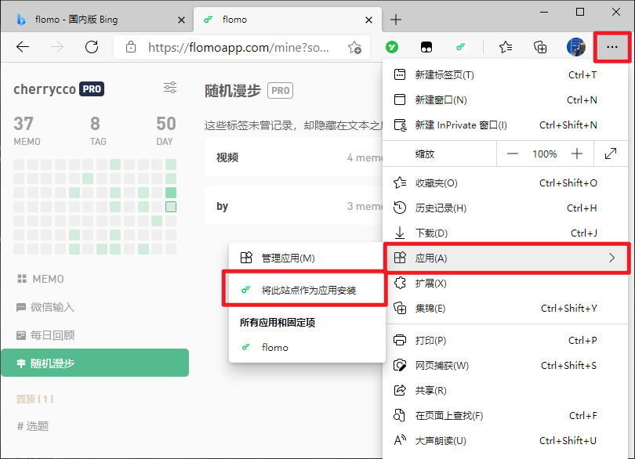Image resolution: width=635 pixels, height=459 pixels.
Task: Add this page to favorites star
Action: click(354, 48)
